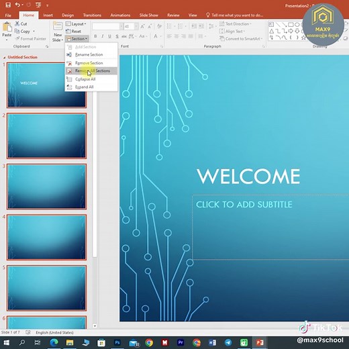The image size is (349, 349).
Task: Switch to the View tab
Action: pos(193,15)
